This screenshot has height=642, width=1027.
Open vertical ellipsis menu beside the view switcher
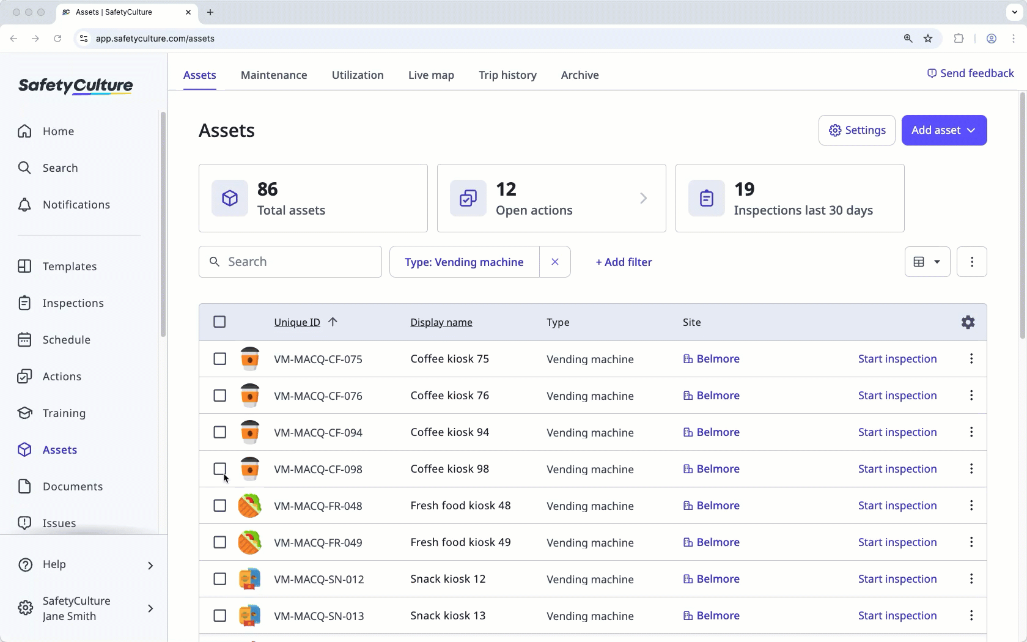(x=972, y=262)
